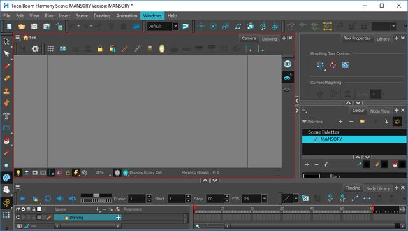Select the Stamp tool
Viewport: 408px width, 231px height.
6,90
